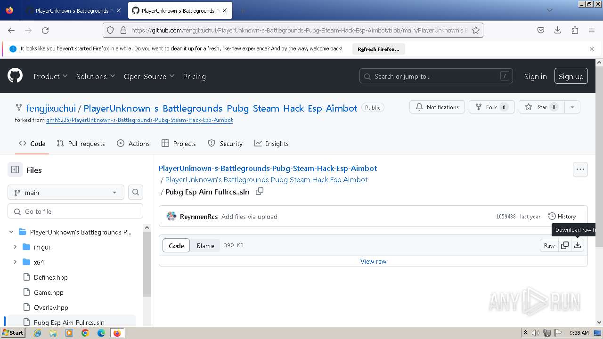
Task: Open Firefox downloads panel
Action: click(x=558, y=30)
